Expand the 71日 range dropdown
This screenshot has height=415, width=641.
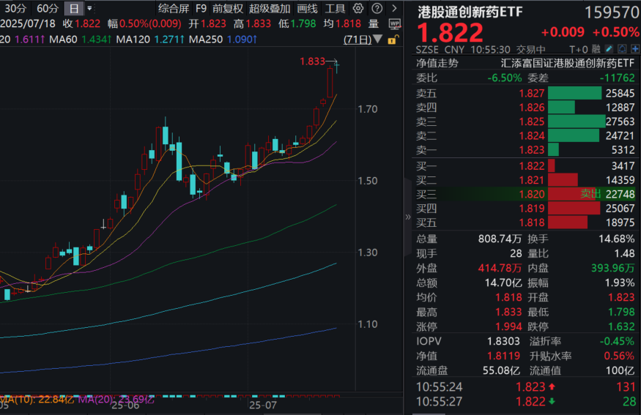pos(377,39)
